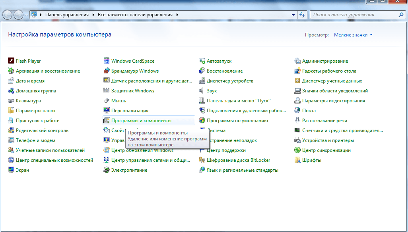Open Диспетчер учетных данных link

pyautogui.click(x=332, y=81)
